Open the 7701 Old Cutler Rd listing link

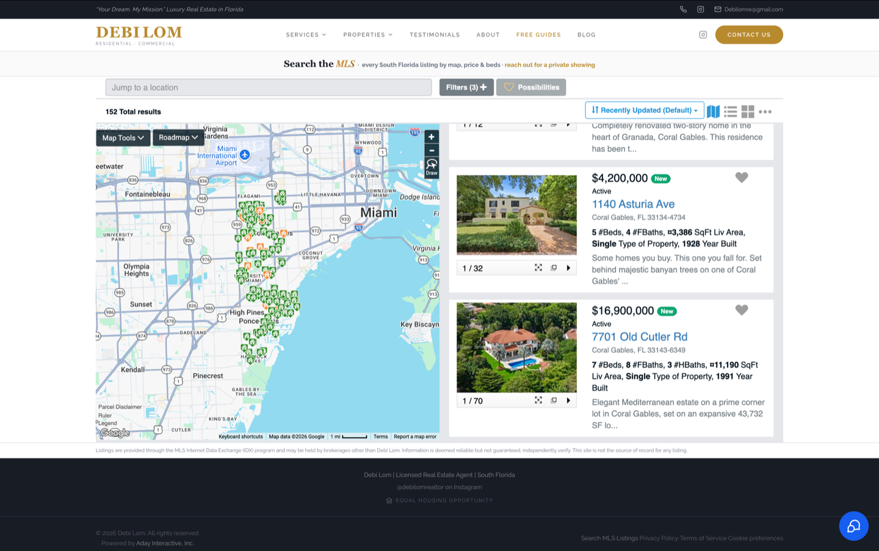pos(640,337)
